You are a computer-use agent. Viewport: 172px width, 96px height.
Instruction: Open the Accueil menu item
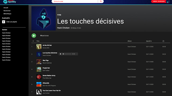point(6,8)
